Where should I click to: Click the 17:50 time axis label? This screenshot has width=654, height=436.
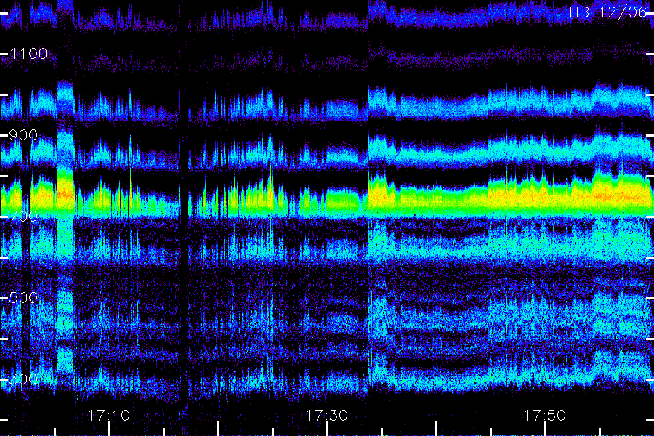coord(545,416)
